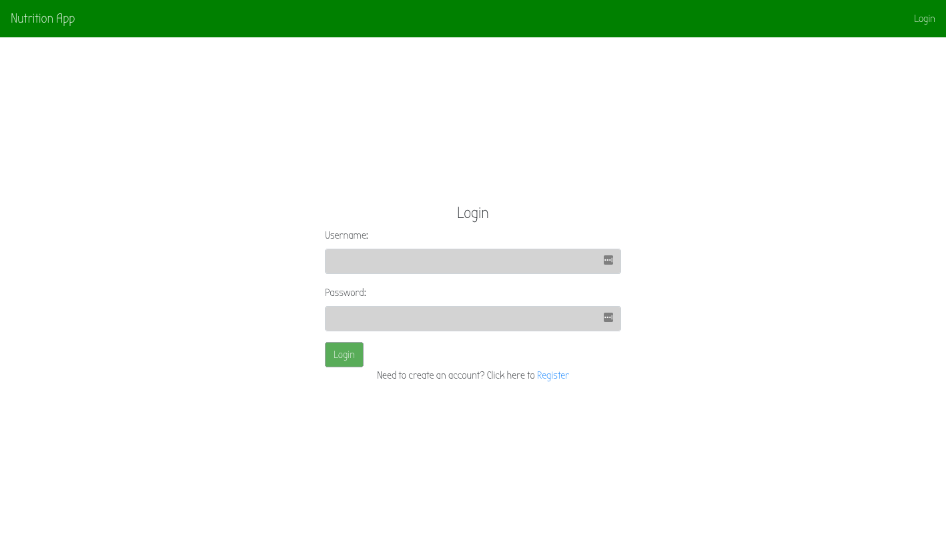This screenshot has width=946, height=560.
Task: Click the Nutrition App brand title
Action: 43,19
